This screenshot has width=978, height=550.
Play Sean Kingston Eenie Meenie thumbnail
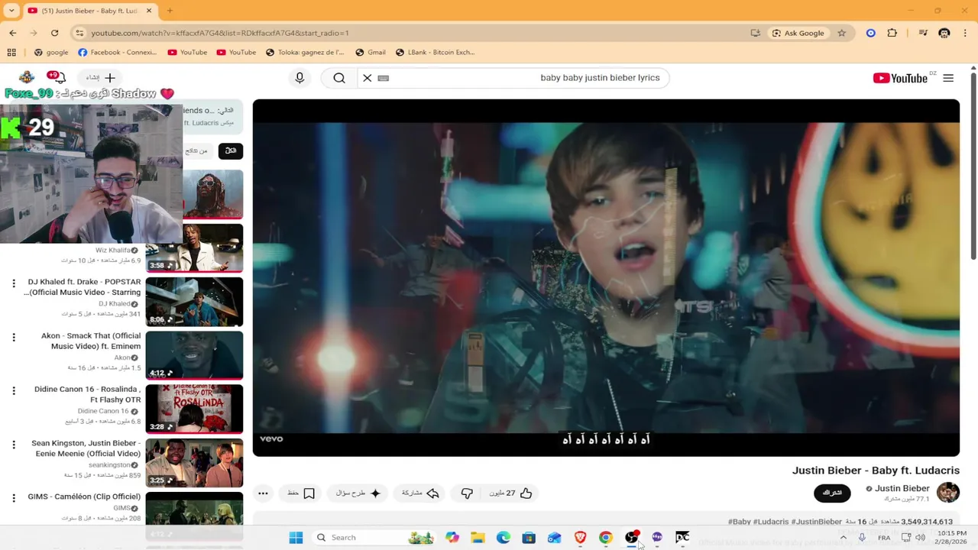tap(194, 463)
